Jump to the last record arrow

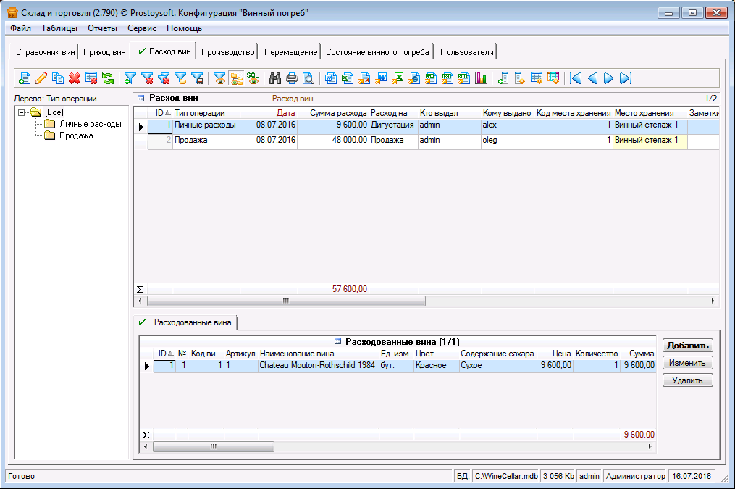[x=626, y=78]
